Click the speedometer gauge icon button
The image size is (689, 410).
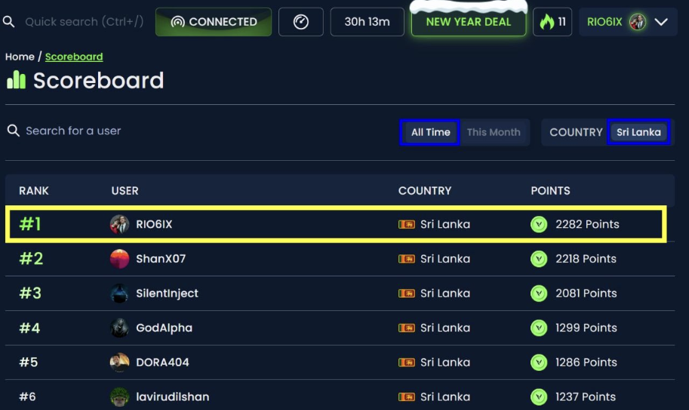click(x=300, y=22)
